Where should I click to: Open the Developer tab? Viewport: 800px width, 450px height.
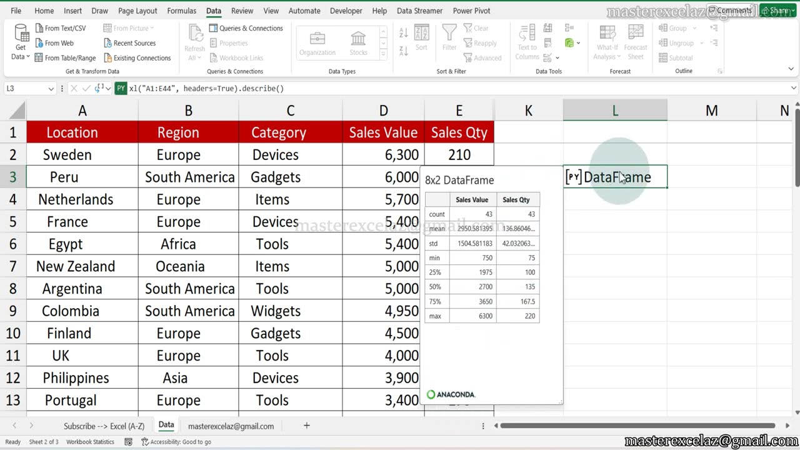pos(346,11)
